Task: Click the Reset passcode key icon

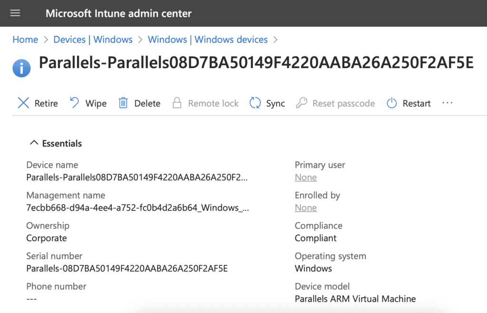Action: point(302,103)
